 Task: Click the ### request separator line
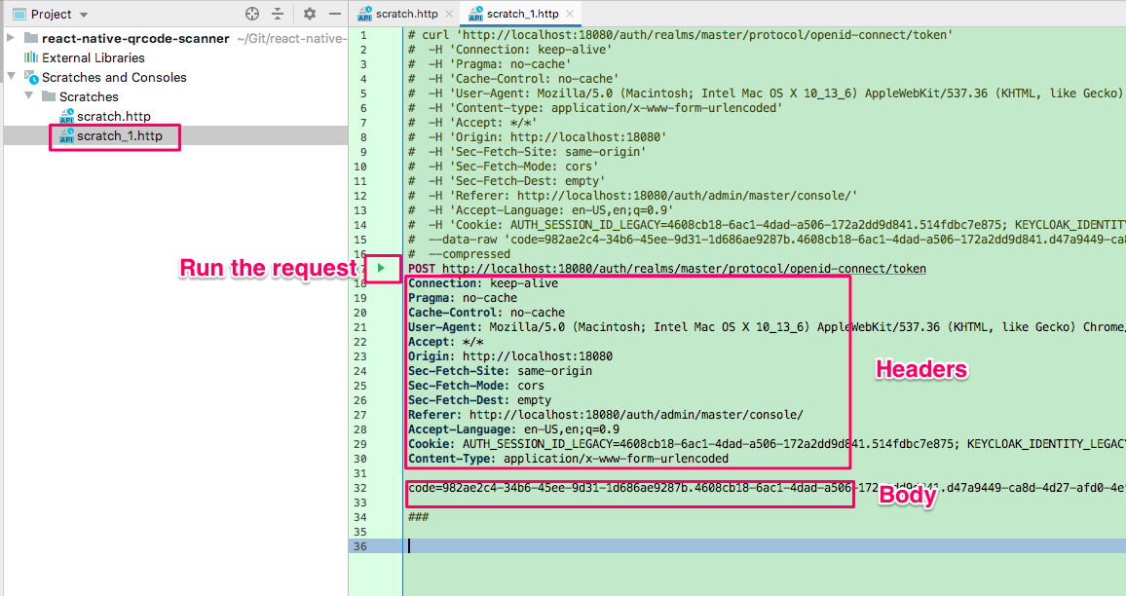click(418, 517)
